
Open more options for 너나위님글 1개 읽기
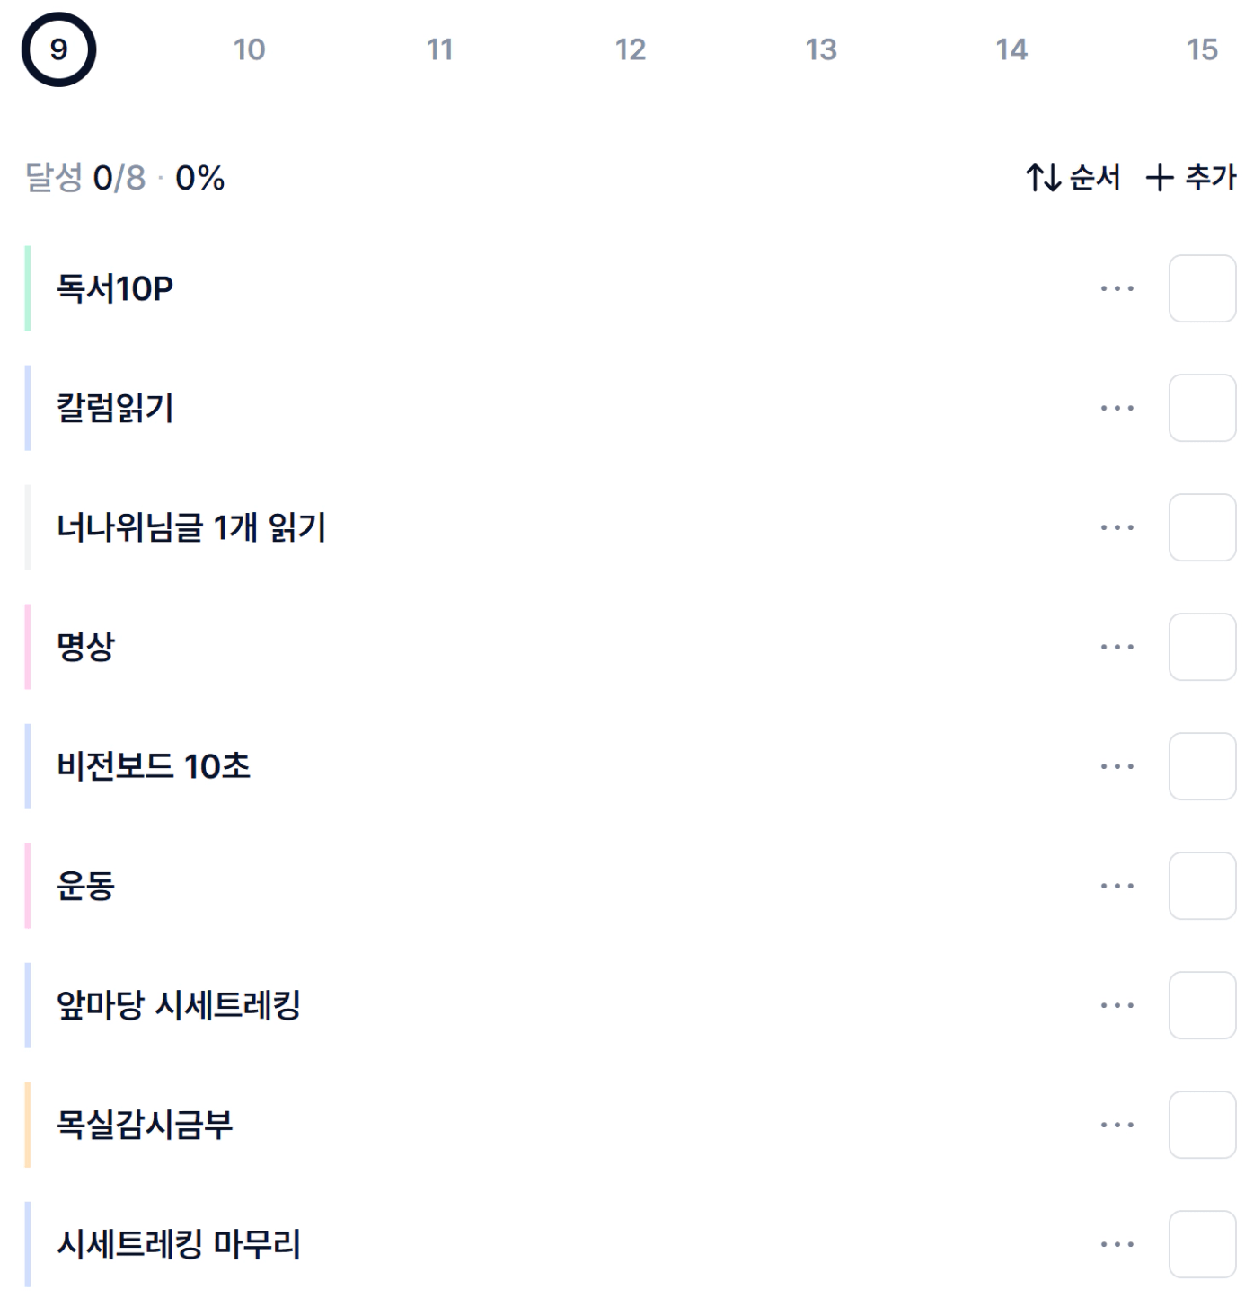[x=1117, y=527]
